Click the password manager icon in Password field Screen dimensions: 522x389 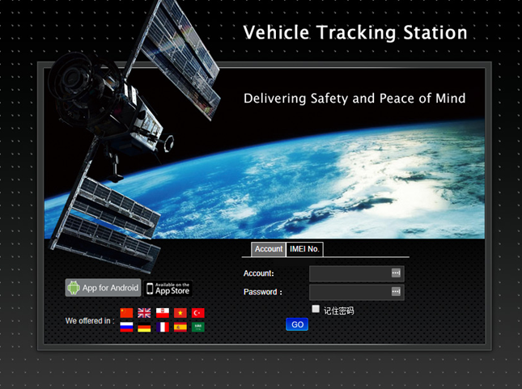[x=396, y=291]
